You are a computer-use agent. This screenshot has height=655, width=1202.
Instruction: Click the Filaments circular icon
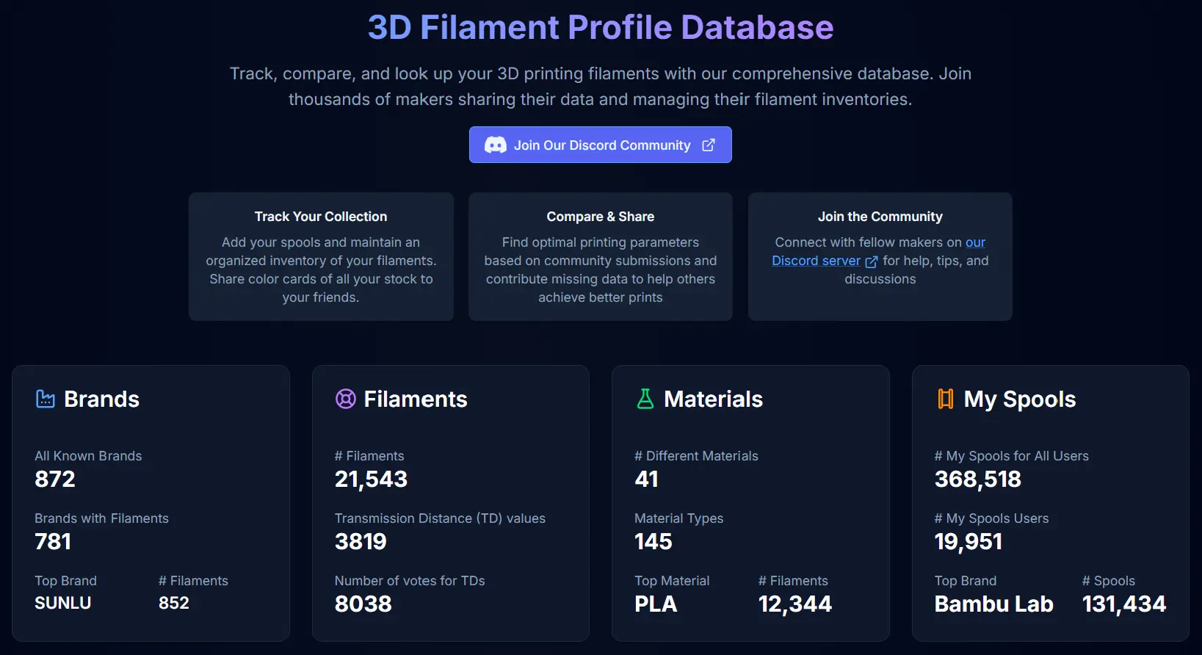coord(345,399)
